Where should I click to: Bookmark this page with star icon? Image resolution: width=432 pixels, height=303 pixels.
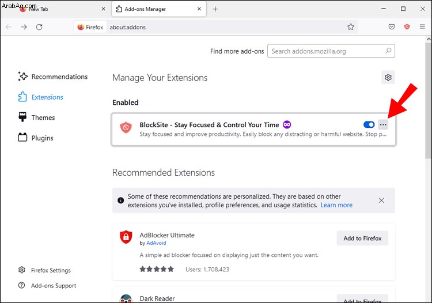pyautogui.click(x=351, y=27)
